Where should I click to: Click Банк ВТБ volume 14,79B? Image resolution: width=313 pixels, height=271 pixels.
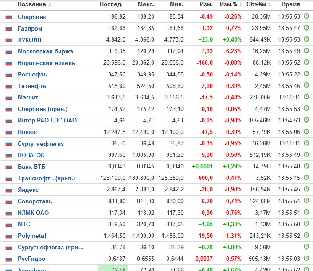click(x=262, y=167)
